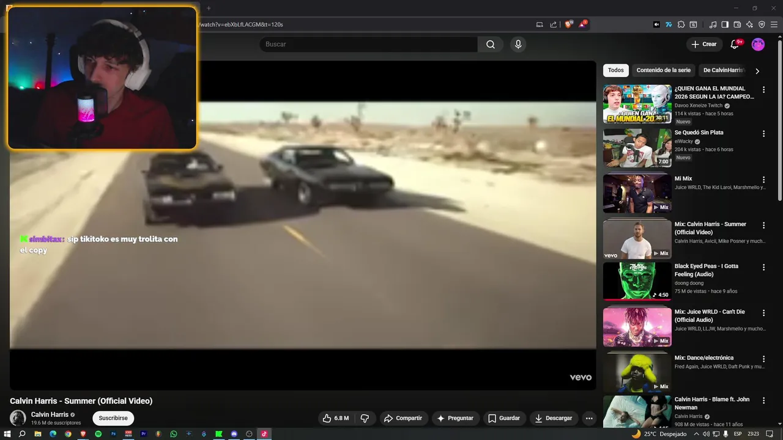
Task: Open more actions three-dot menu under video
Action: [x=589, y=418]
